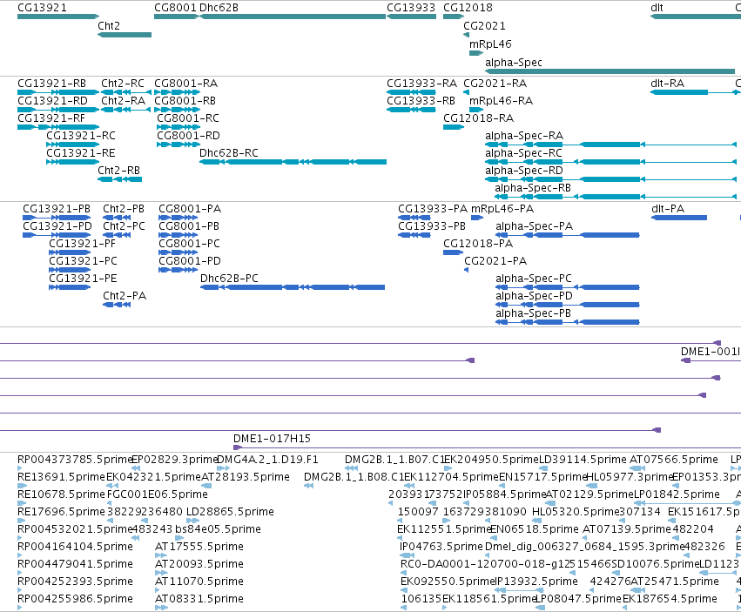Select transcript CG13933-RA
The height and width of the screenshot is (612, 741).
(x=411, y=92)
